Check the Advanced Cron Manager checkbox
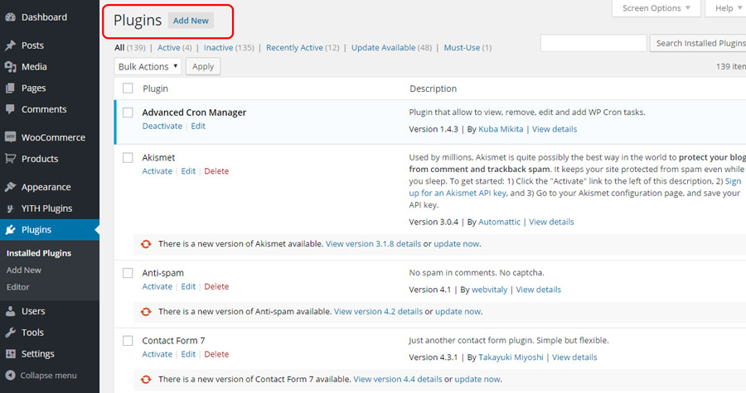The image size is (746, 393). (128, 113)
